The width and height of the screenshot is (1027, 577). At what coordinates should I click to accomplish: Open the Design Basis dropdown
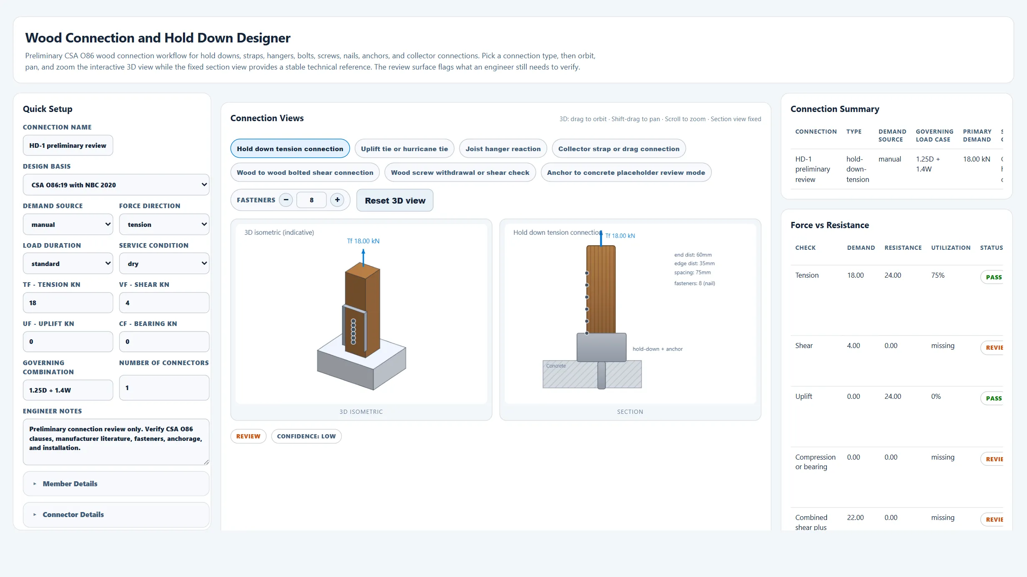[116, 185]
